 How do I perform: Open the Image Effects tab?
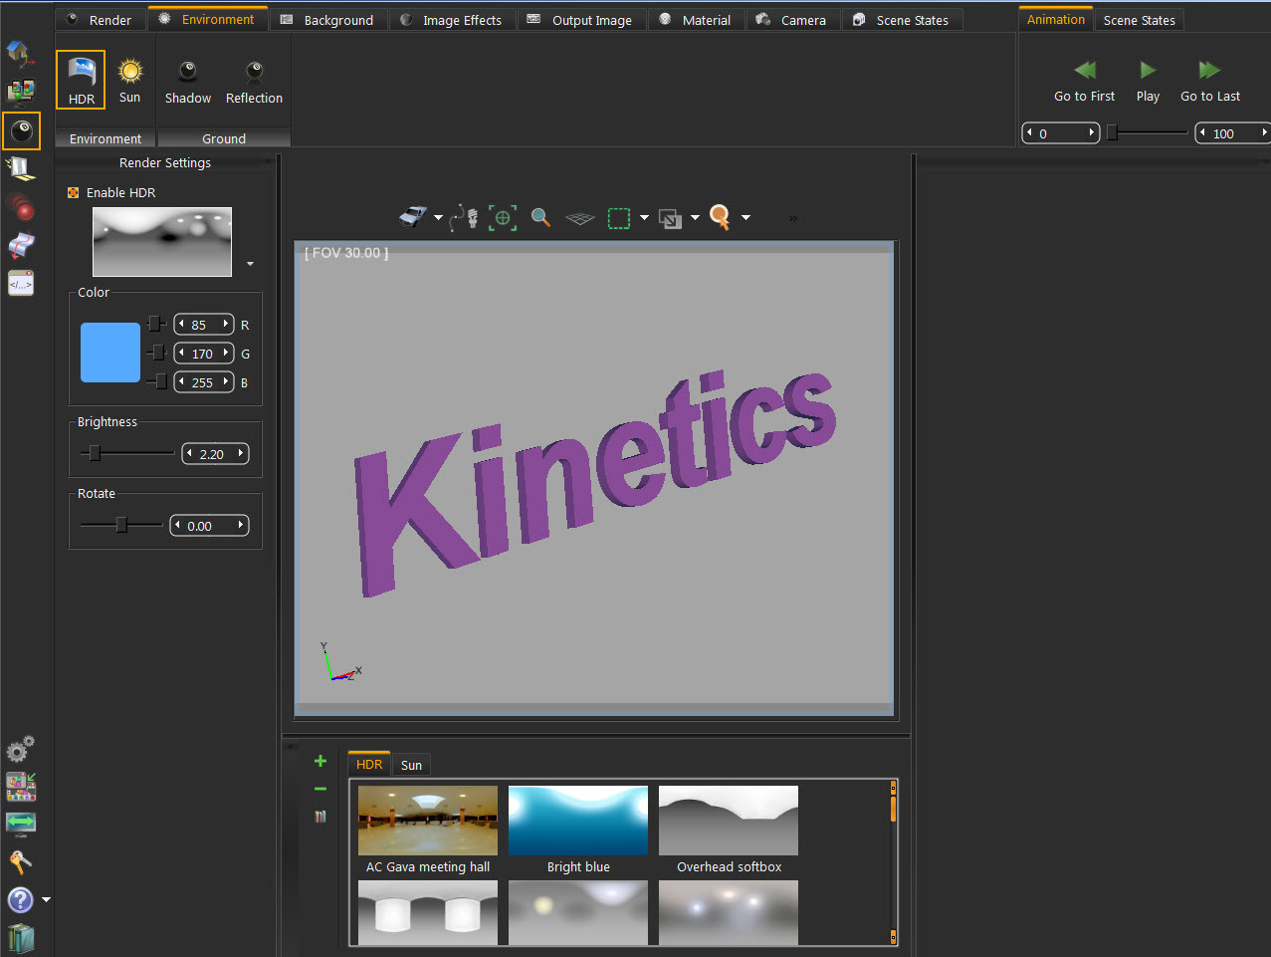(x=451, y=20)
